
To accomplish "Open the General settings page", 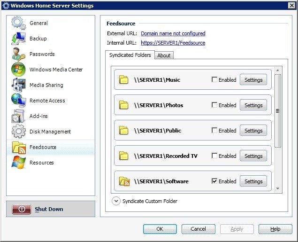I will (x=51, y=23).
